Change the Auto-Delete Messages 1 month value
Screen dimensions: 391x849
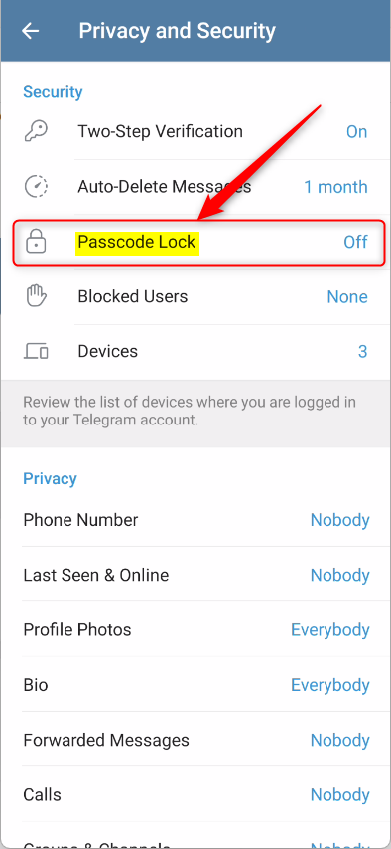point(335,187)
